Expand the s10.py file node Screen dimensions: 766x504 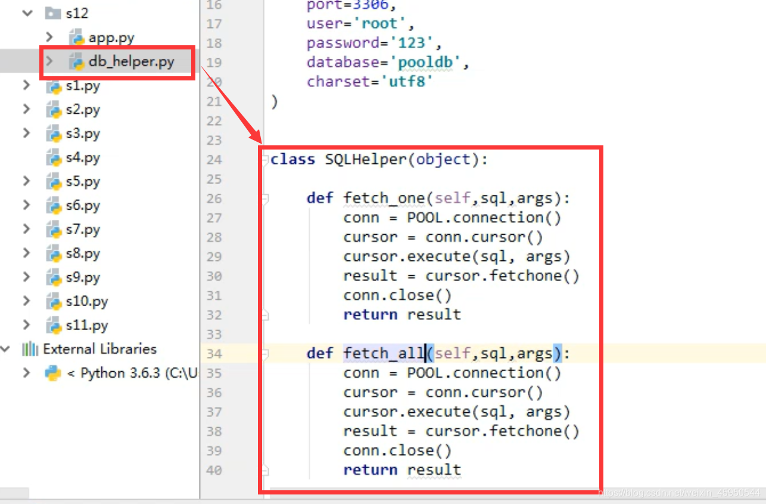tap(26, 301)
